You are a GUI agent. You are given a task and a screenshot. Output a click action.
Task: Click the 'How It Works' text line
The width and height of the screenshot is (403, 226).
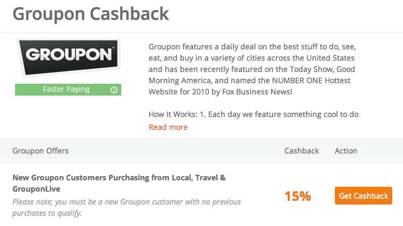point(253,114)
